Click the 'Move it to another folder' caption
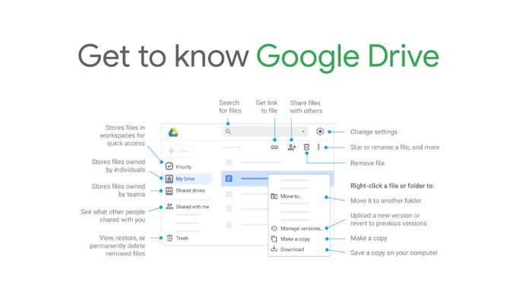The image size is (517, 291). [385, 201]
